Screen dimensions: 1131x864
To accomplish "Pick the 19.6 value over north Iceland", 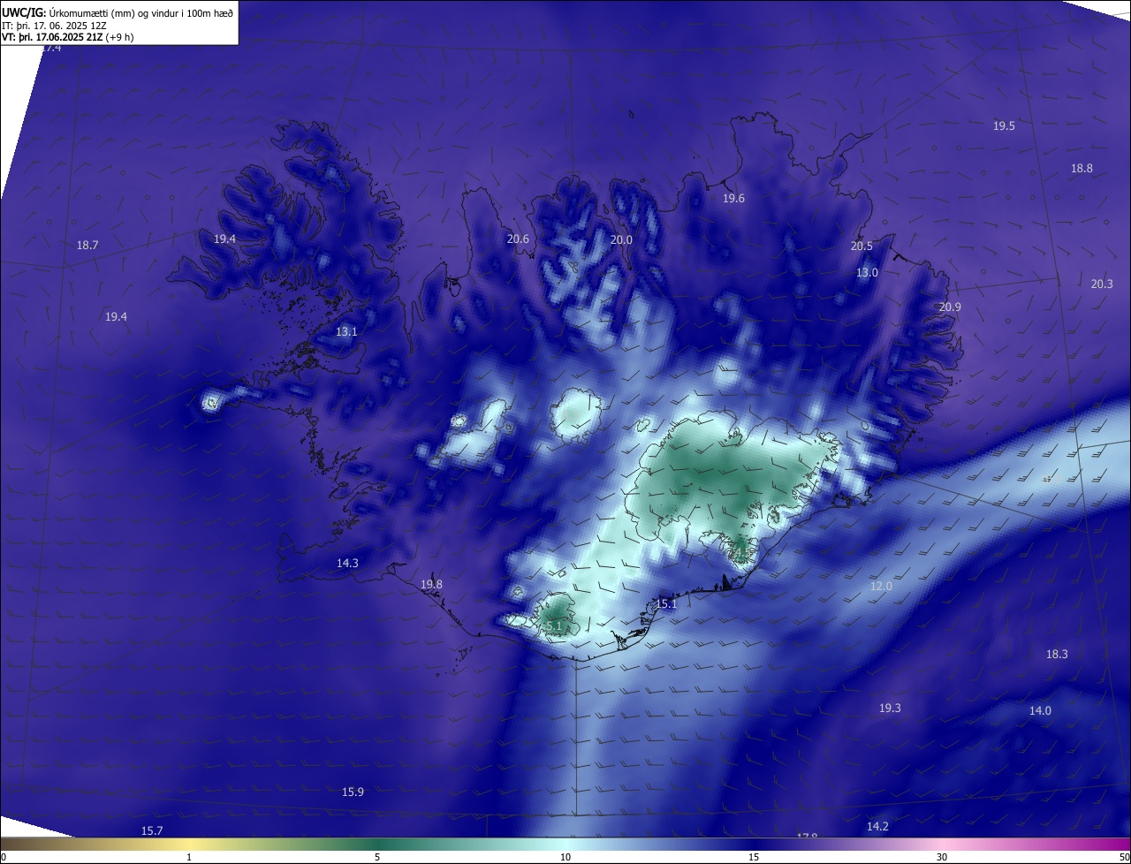I will (x=733, y=199).
